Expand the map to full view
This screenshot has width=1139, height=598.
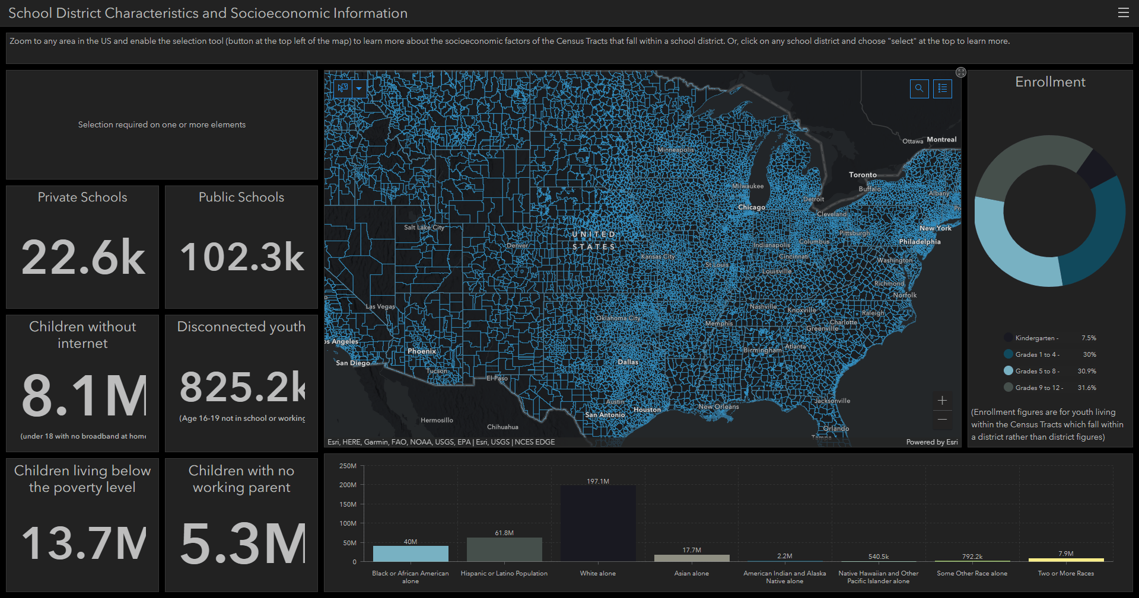(961, 72)
